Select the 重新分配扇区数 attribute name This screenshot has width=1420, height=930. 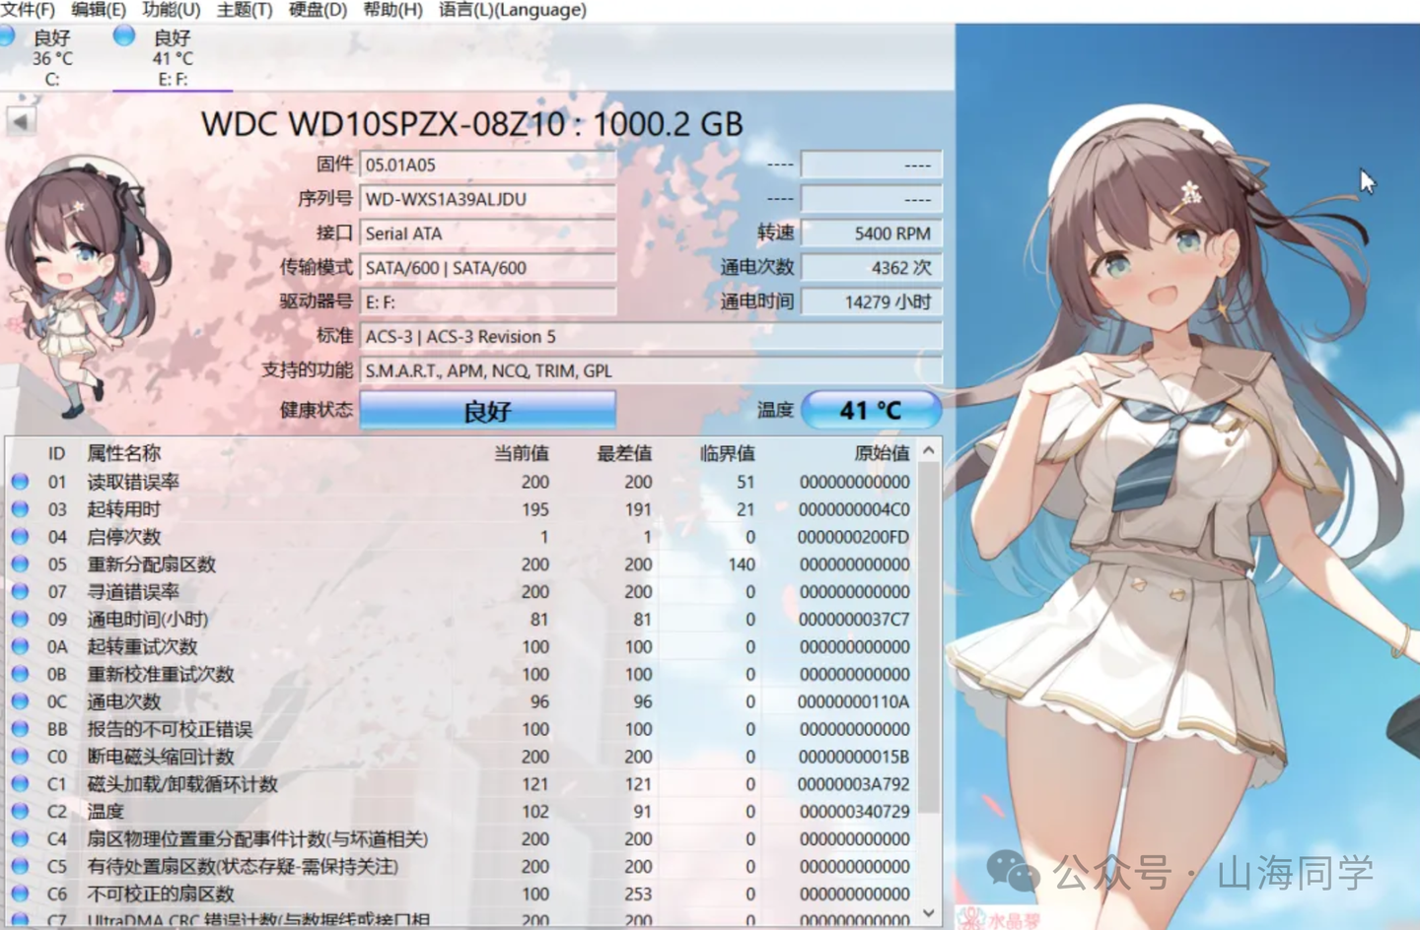tap(151, 565)
